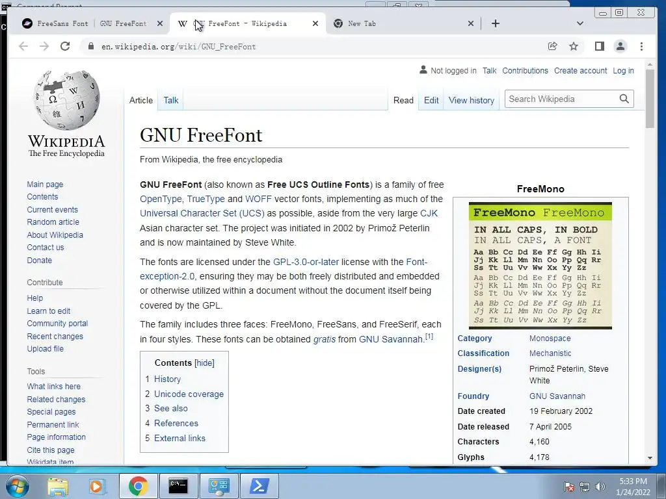Click the browser forward arrow
Viewport: 666px width, 499px height.
coord(44,46)
